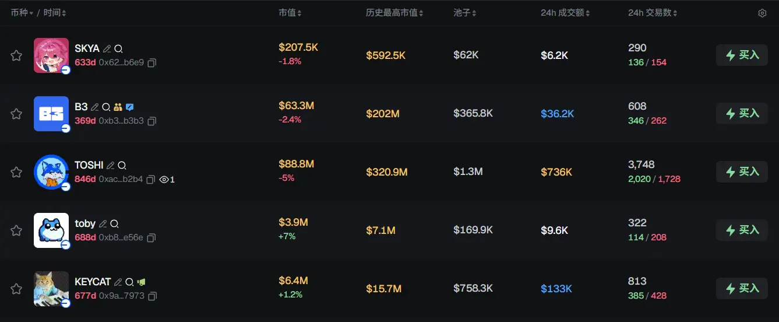The height and width of the screenshot is (322, 779).
Task: Toggle the favorite star for TOSHI
Action: [16, 172]
